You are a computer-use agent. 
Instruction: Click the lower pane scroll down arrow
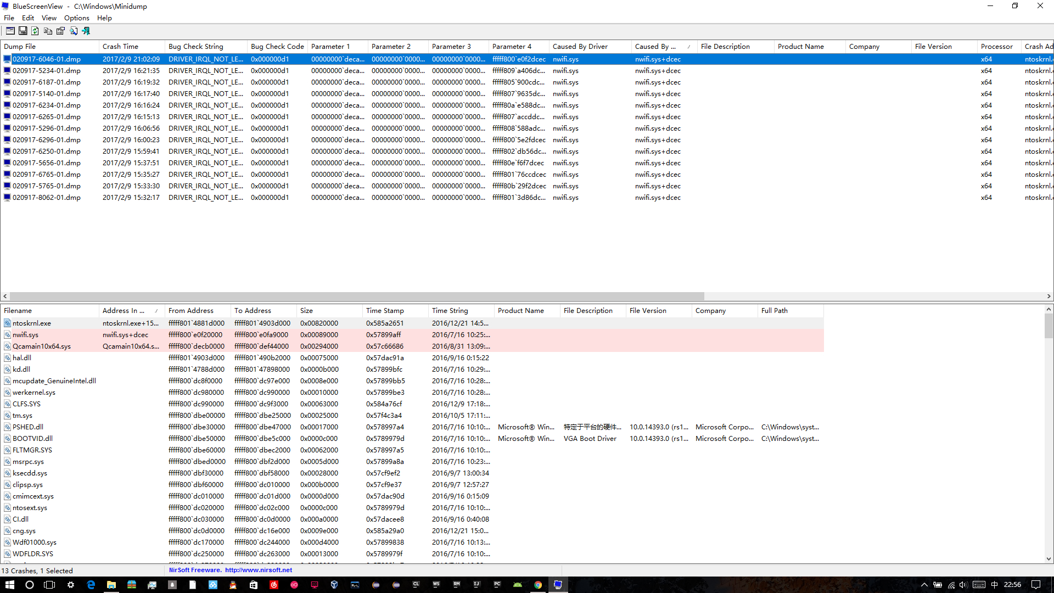(x=1049, y=559)
